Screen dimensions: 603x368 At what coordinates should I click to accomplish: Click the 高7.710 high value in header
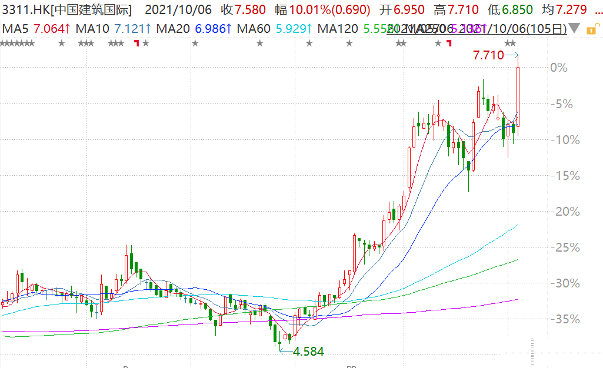456,9
